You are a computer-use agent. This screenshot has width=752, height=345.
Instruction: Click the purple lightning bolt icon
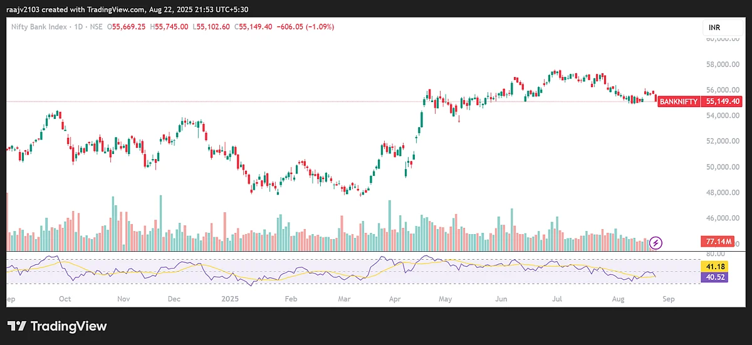click(655, 242)
